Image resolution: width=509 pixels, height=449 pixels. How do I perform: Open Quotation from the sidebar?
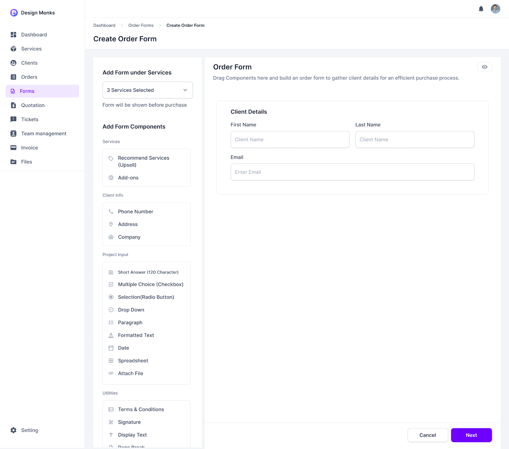pos(33,105)
